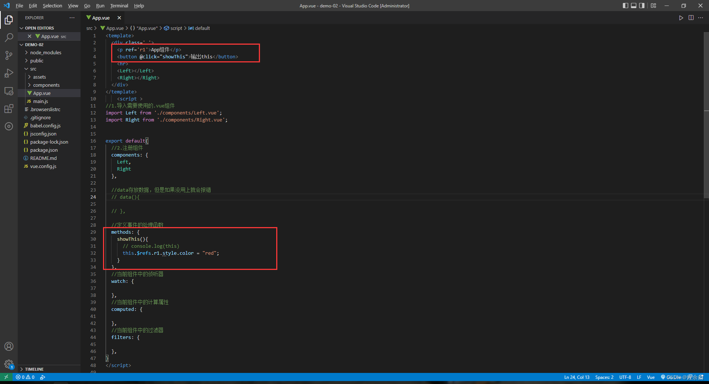Open the Go menu

pos(87,6)
